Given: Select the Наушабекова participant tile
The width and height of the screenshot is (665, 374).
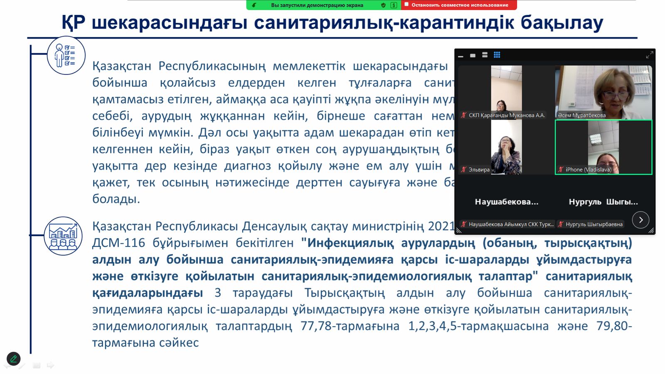Looking at the screenshot, I should tap(506, 202).
